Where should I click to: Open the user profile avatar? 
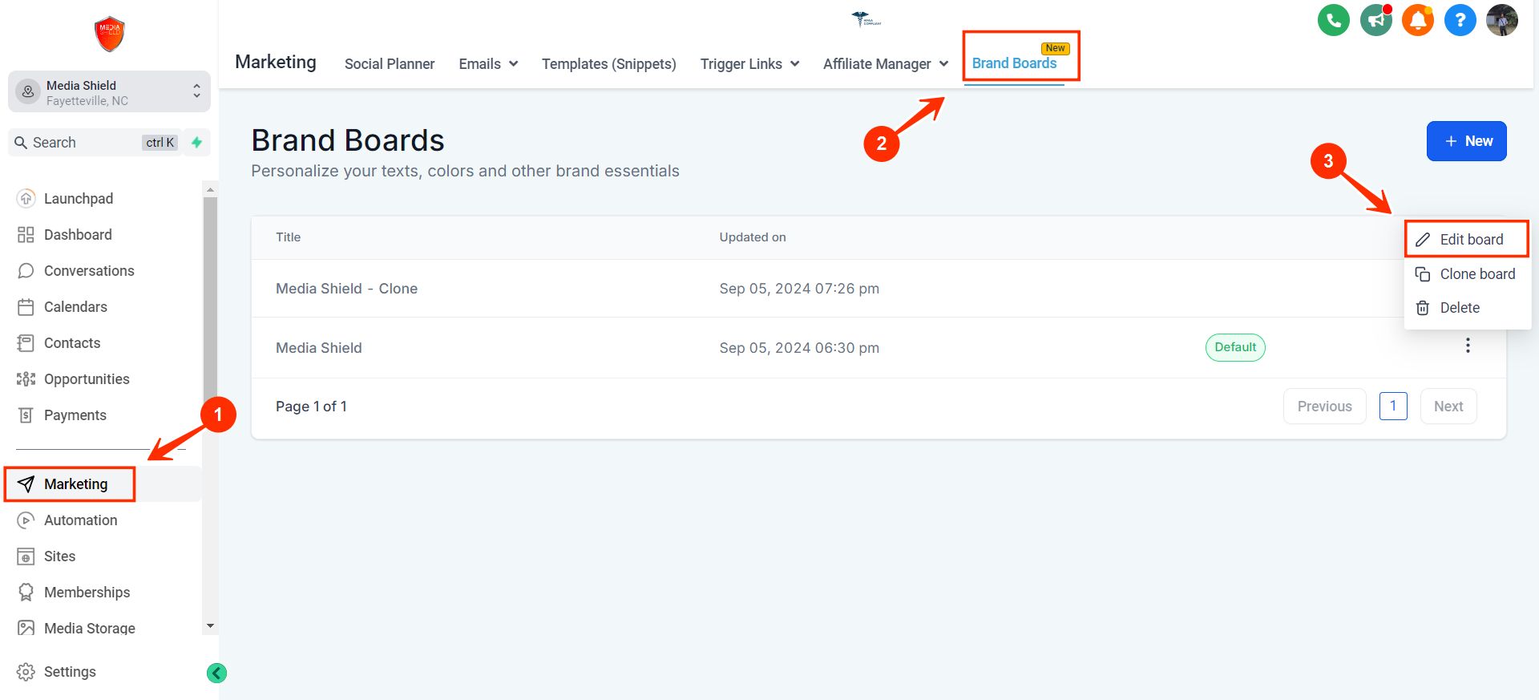click(1502, 20)
